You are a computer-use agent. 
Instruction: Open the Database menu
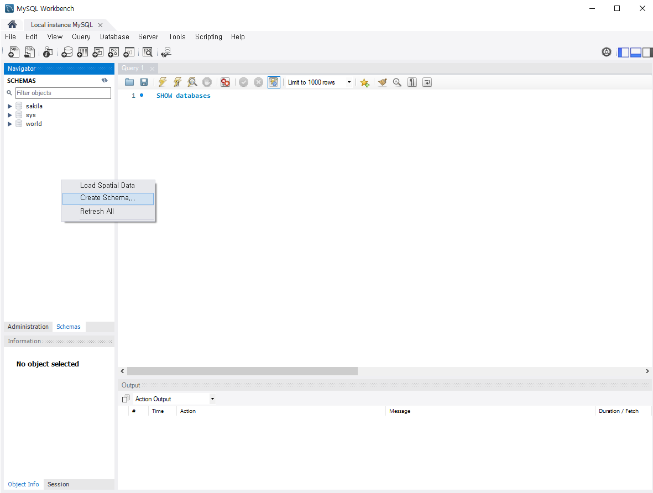coord(114,36)
